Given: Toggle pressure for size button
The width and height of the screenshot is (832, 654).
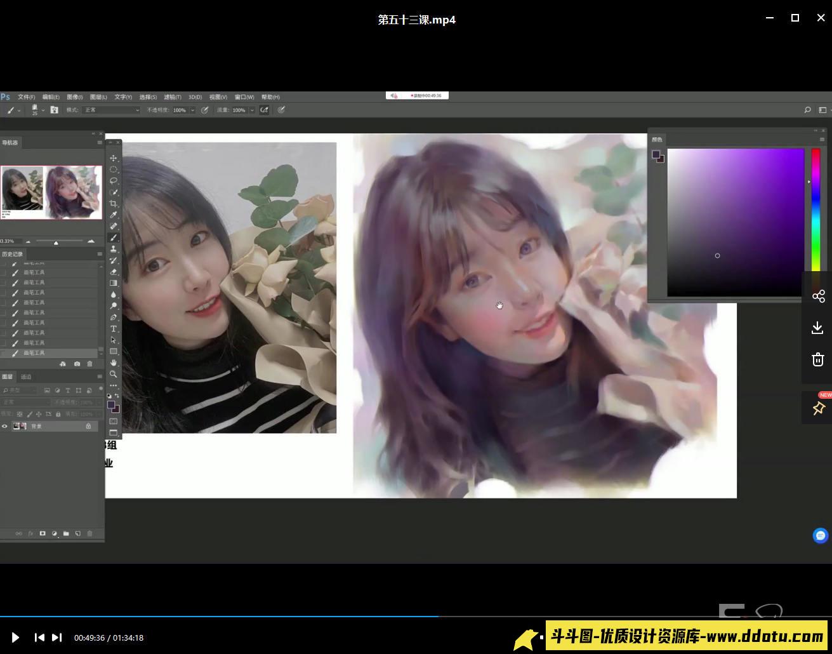Looking at the screenshot, I should tap(281, 110).
